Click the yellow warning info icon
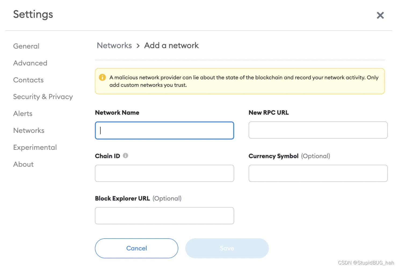 pos(102,77)
